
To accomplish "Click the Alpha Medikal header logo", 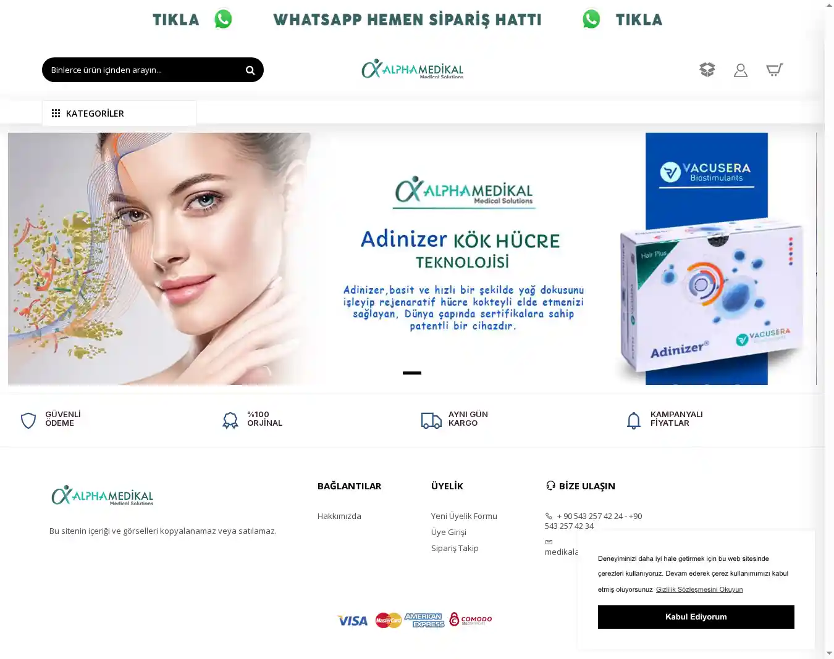I will coord(413,69).
